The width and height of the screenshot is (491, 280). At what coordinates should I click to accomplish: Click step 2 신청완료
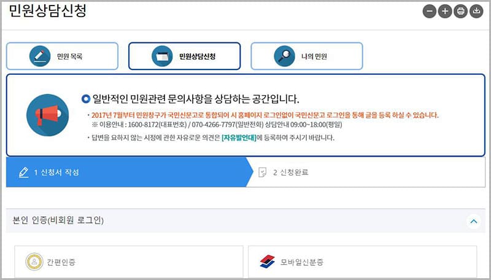[290, 172]
